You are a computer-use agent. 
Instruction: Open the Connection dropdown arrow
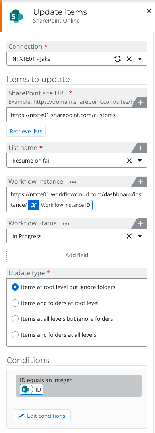point(140,59)
